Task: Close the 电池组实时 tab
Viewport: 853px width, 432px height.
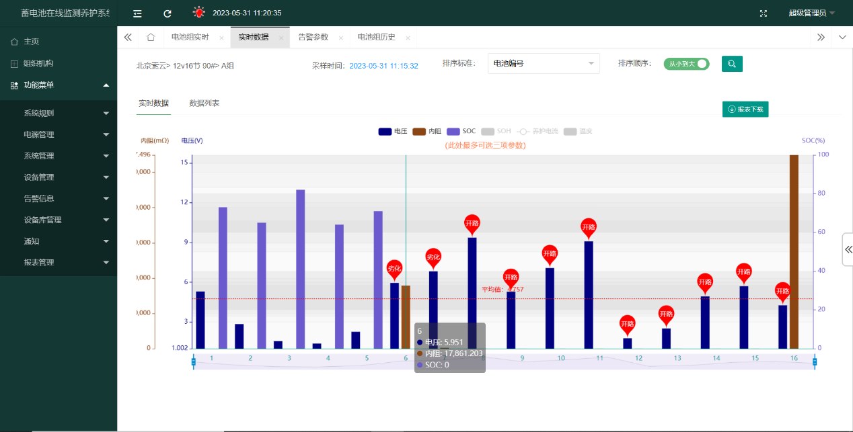Action: pyautogui.click(x=221, y=38)
